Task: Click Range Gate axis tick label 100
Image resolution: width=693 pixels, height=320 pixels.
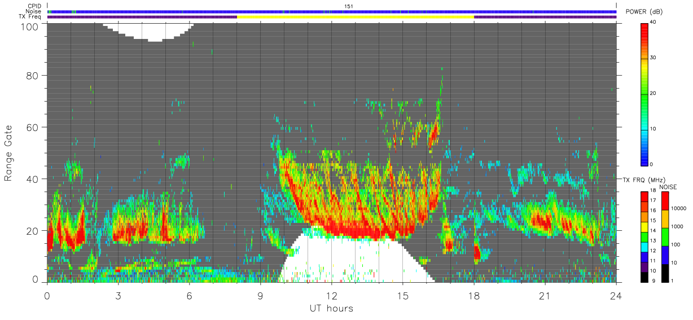Action: (x=30, y=26)
